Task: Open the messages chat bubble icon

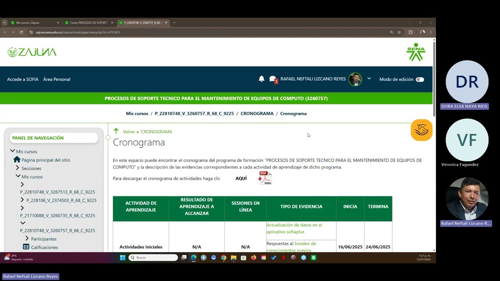Action: point(273,79)
